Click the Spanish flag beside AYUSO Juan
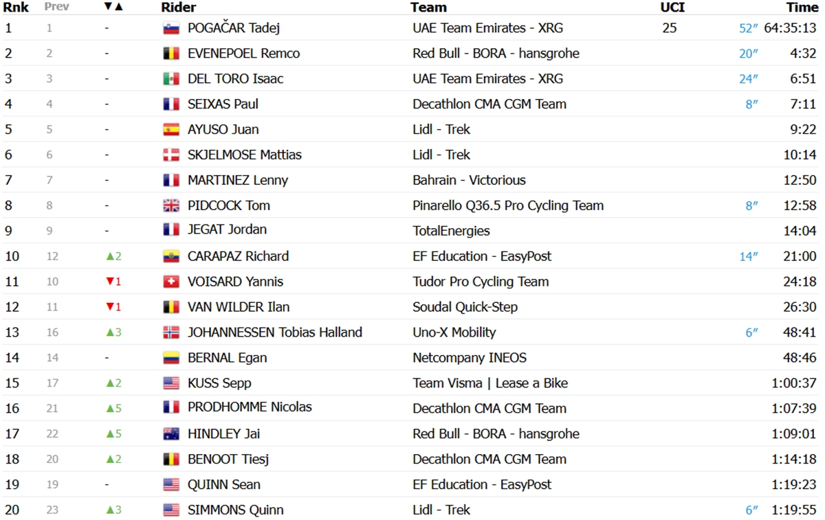 coord(171,130)
